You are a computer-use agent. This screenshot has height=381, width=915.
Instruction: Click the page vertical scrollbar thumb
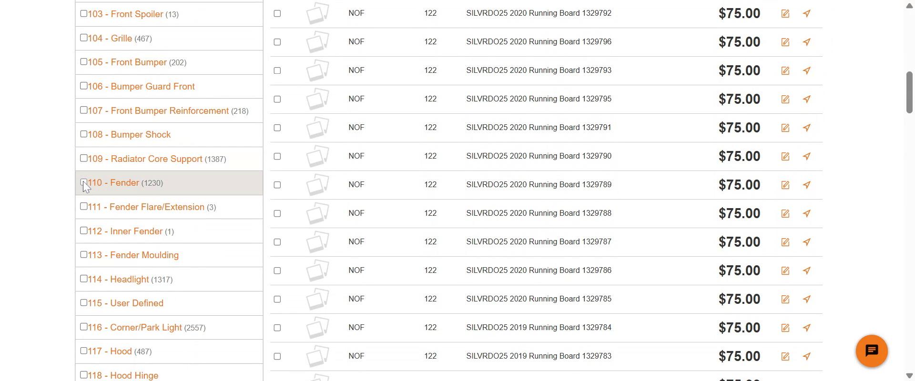(909, 92)
